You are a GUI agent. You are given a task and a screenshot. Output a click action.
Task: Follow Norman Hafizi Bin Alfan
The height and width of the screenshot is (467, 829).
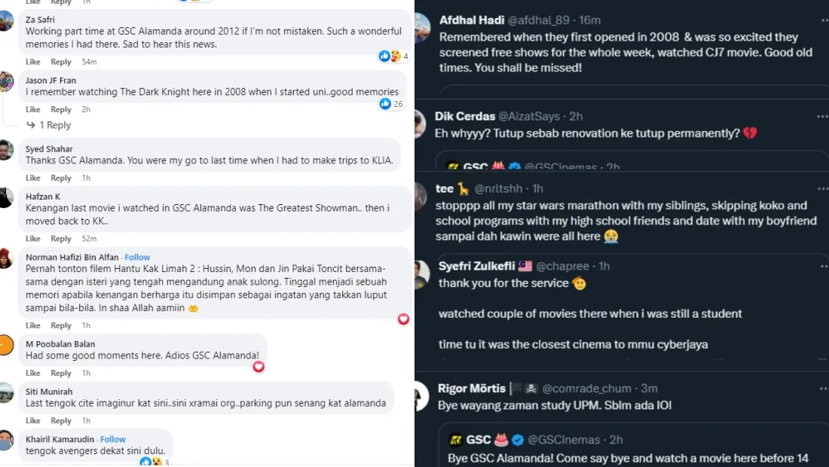[137, 257]
